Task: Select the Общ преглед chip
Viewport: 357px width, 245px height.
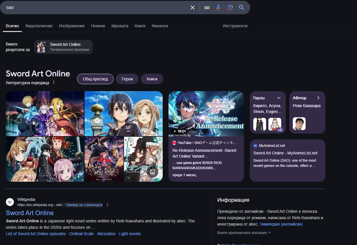Action: (95, 79)
